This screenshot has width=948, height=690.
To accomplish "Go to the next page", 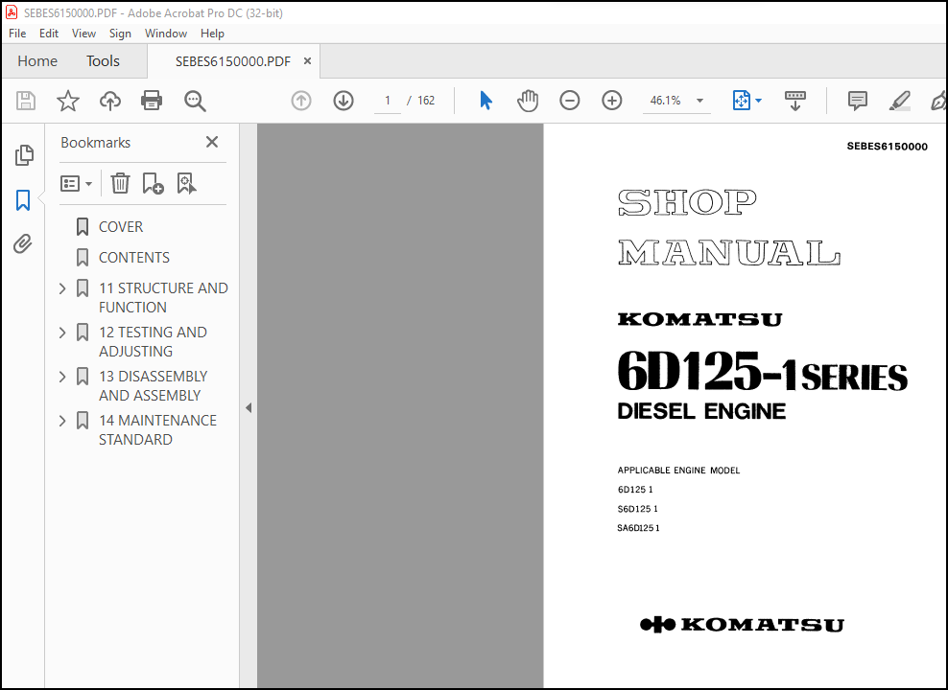I will click(344, 101).
